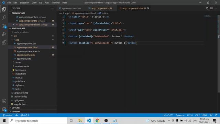220x124 pixels.
Task: Open Google Chrome from the taskbar
Action: [x=97, y=121]
